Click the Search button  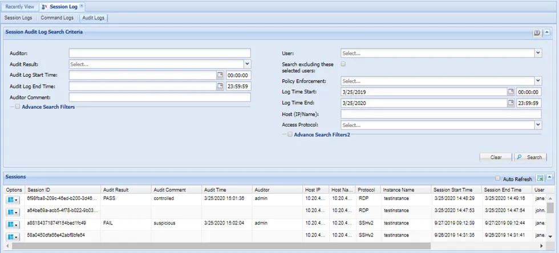(530, 157)
